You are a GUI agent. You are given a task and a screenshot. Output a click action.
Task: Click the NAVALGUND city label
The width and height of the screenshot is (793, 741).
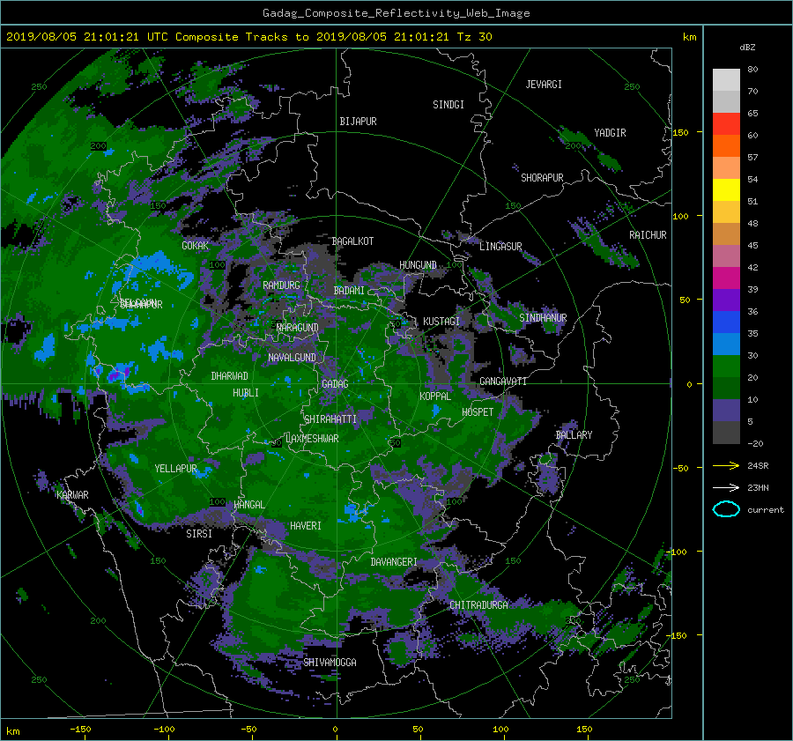292,358
